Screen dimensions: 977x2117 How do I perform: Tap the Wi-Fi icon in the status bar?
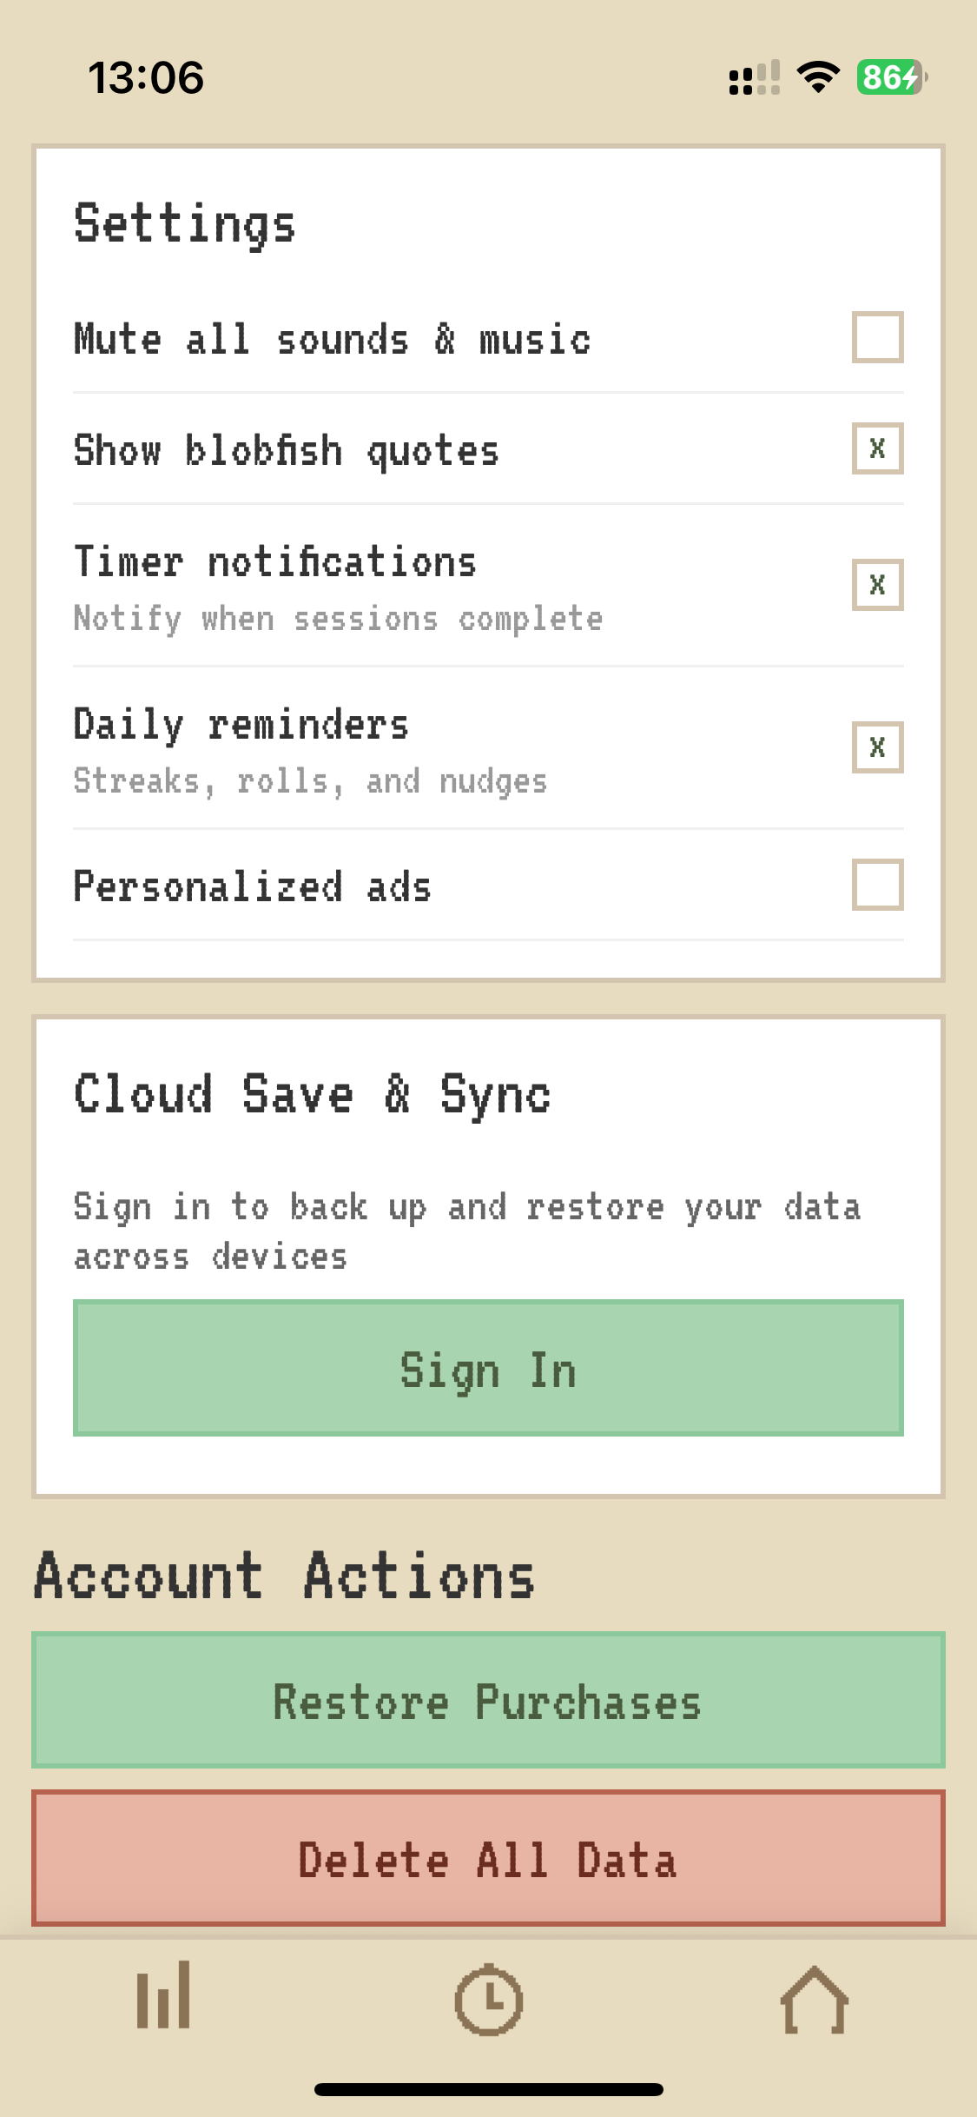[x=817, y=77]
